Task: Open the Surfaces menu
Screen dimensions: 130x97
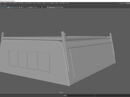Action: click(x=39, y=3)
